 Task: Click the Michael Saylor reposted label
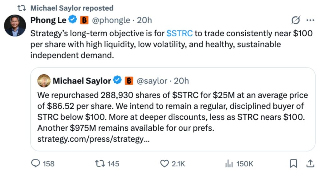[x=72, y=8]
